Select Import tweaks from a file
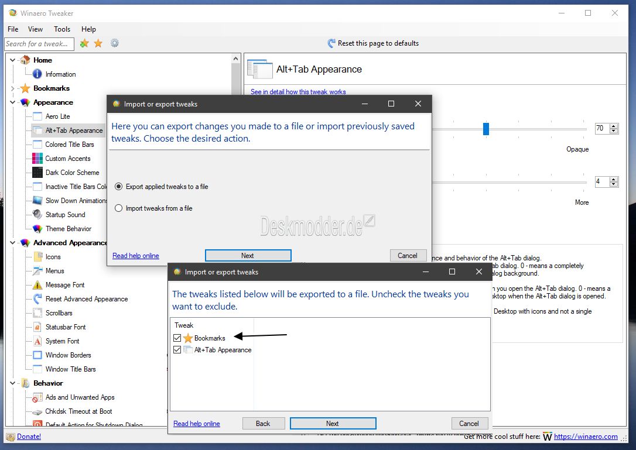This screenshot has height=450, width=636. click(x=153, y=208)
